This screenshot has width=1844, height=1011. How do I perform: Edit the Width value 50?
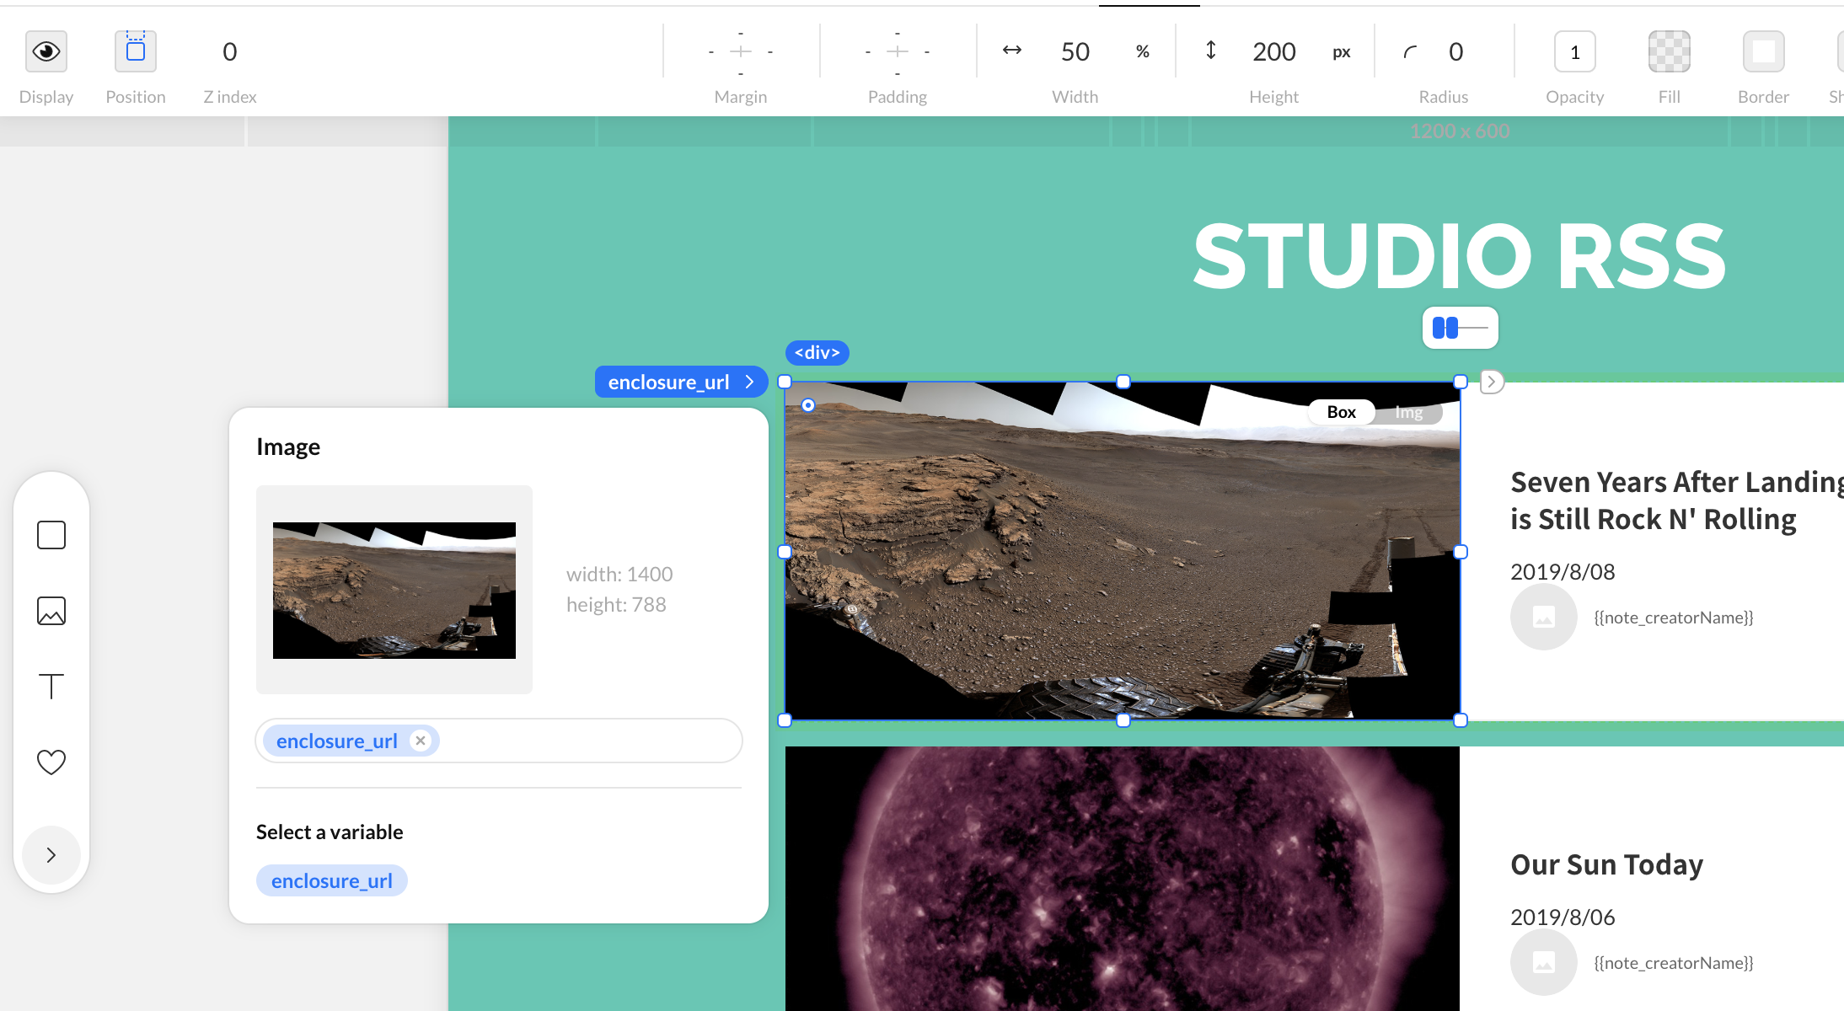(1075, 51)
